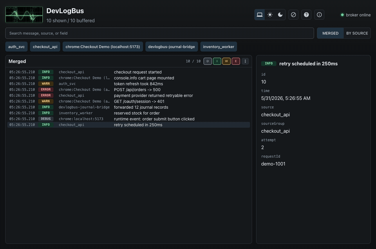Select the 'token refresh took 842ms' row
This screenshot has width=376, height=249.
(128, 84)
